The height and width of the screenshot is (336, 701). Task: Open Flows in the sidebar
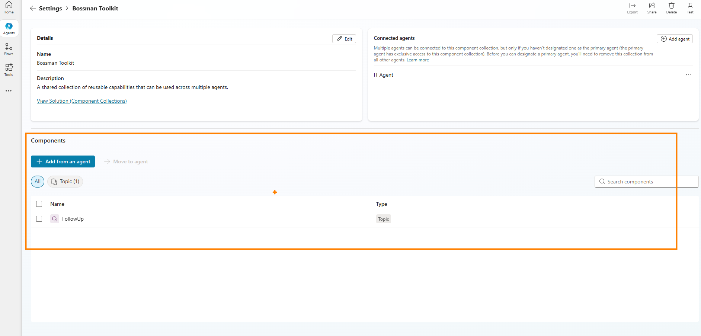tap(9, 49)
